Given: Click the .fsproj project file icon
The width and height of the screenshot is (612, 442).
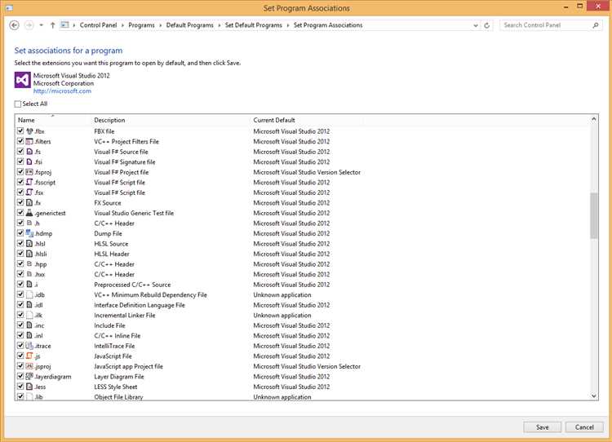Looking at the screenshot, I should tap(29, 172).
